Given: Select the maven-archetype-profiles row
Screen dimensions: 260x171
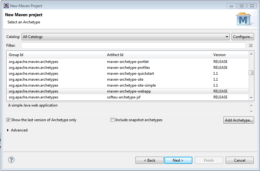Looking at the screenshot, I should click(128, 68).
